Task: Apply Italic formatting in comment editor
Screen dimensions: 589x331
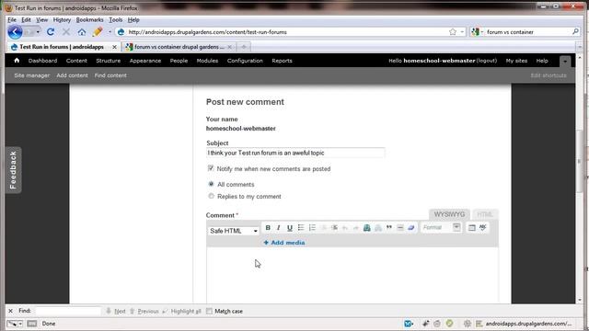Action: click(x=278, y=227)
